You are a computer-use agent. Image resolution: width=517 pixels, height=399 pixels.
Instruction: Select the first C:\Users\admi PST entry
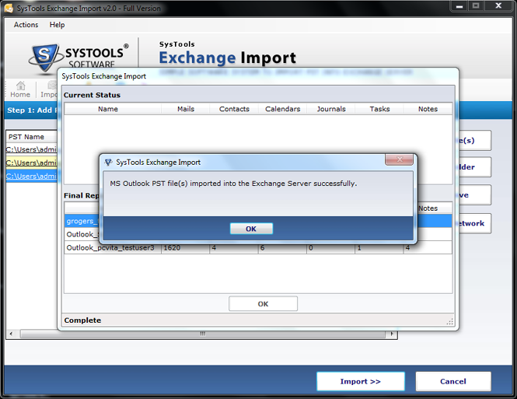point(32,149)
